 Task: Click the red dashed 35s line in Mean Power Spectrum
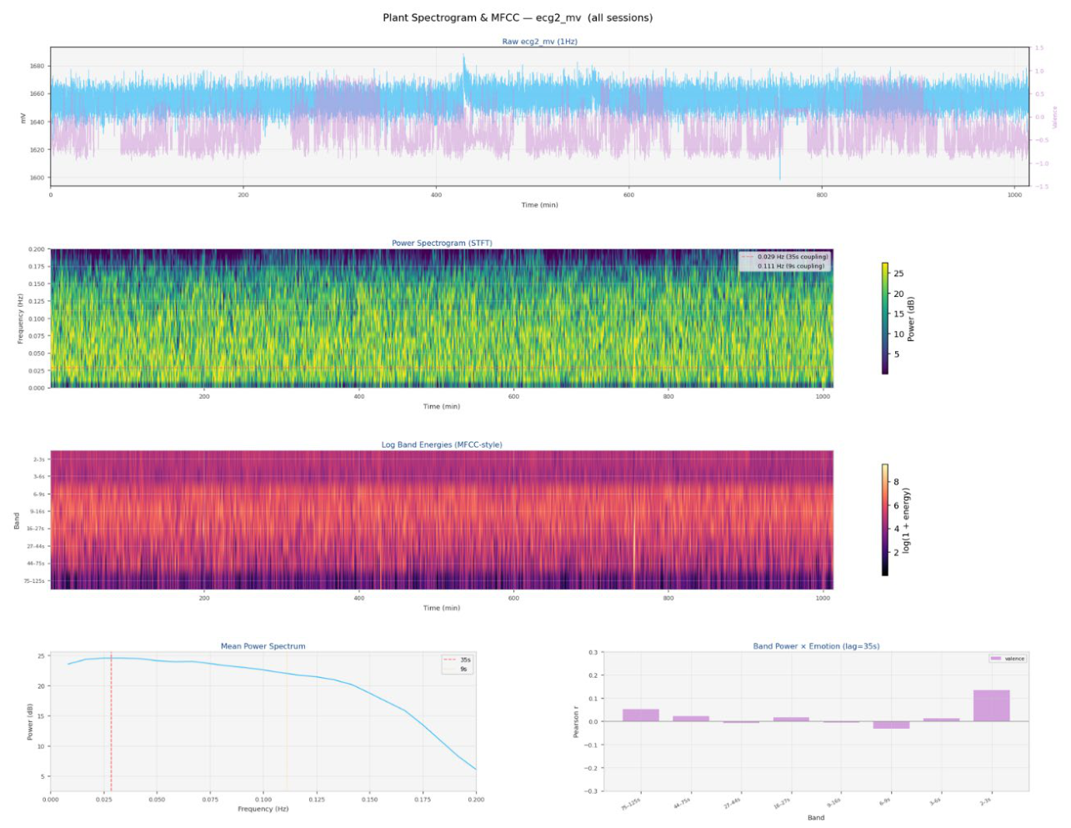click(x=111, y=721)
